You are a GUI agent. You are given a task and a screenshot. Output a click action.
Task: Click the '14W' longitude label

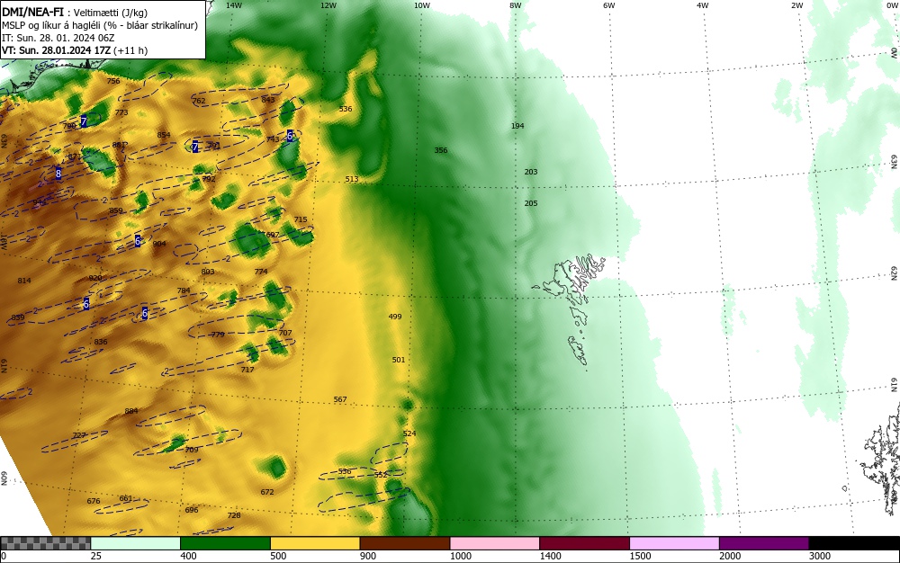pyautogui.click(x=234, y=5)
